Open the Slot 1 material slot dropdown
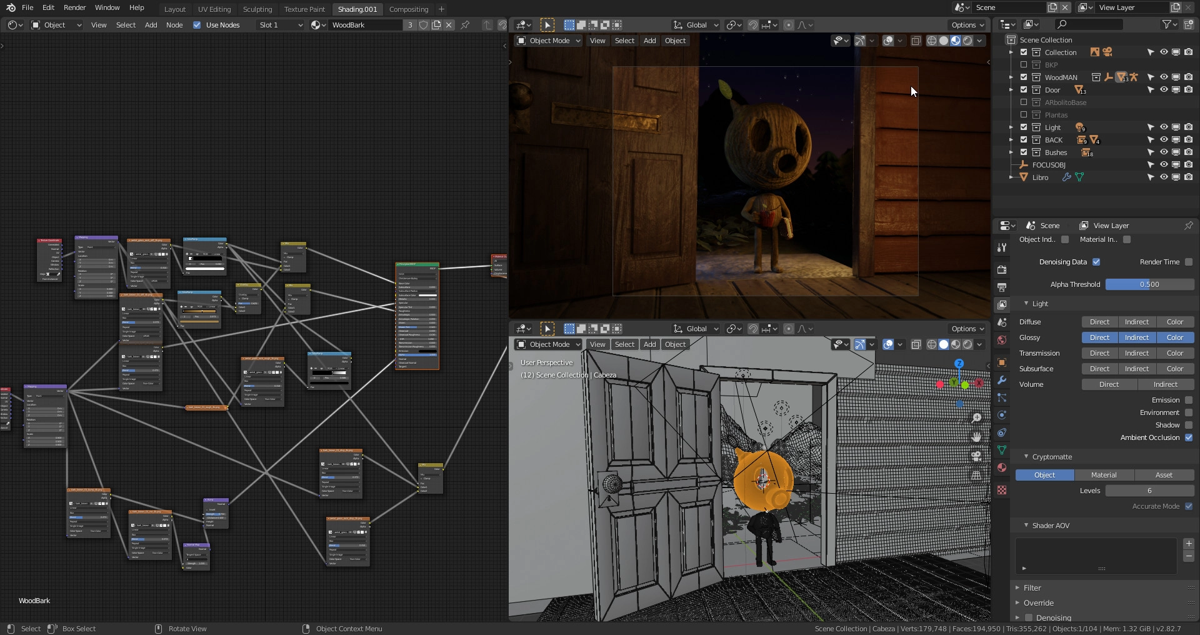The height and width of the screenshot is (635, 1200). click(x=280, y=25)
